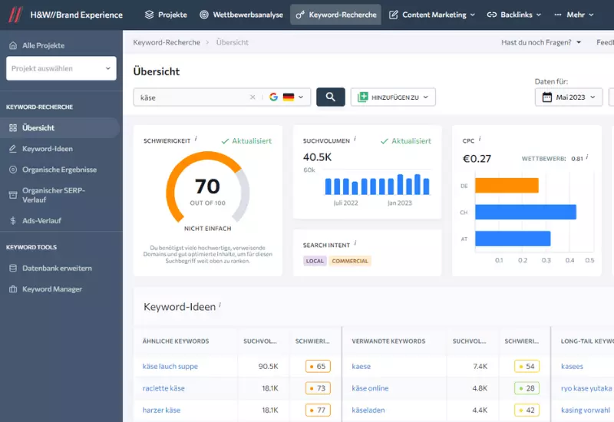Expand the Content Marketing menu chevron
The image size is (614, 422).
pos(472,15)
